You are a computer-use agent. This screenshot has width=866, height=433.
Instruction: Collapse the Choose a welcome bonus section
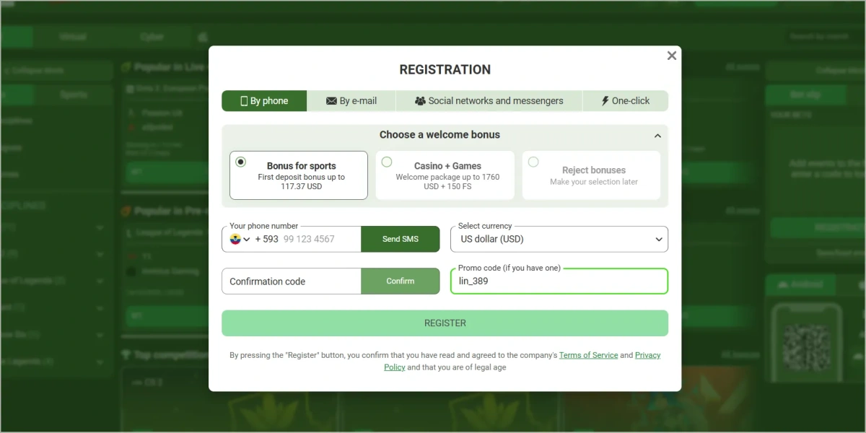click(x=657, y=136)
